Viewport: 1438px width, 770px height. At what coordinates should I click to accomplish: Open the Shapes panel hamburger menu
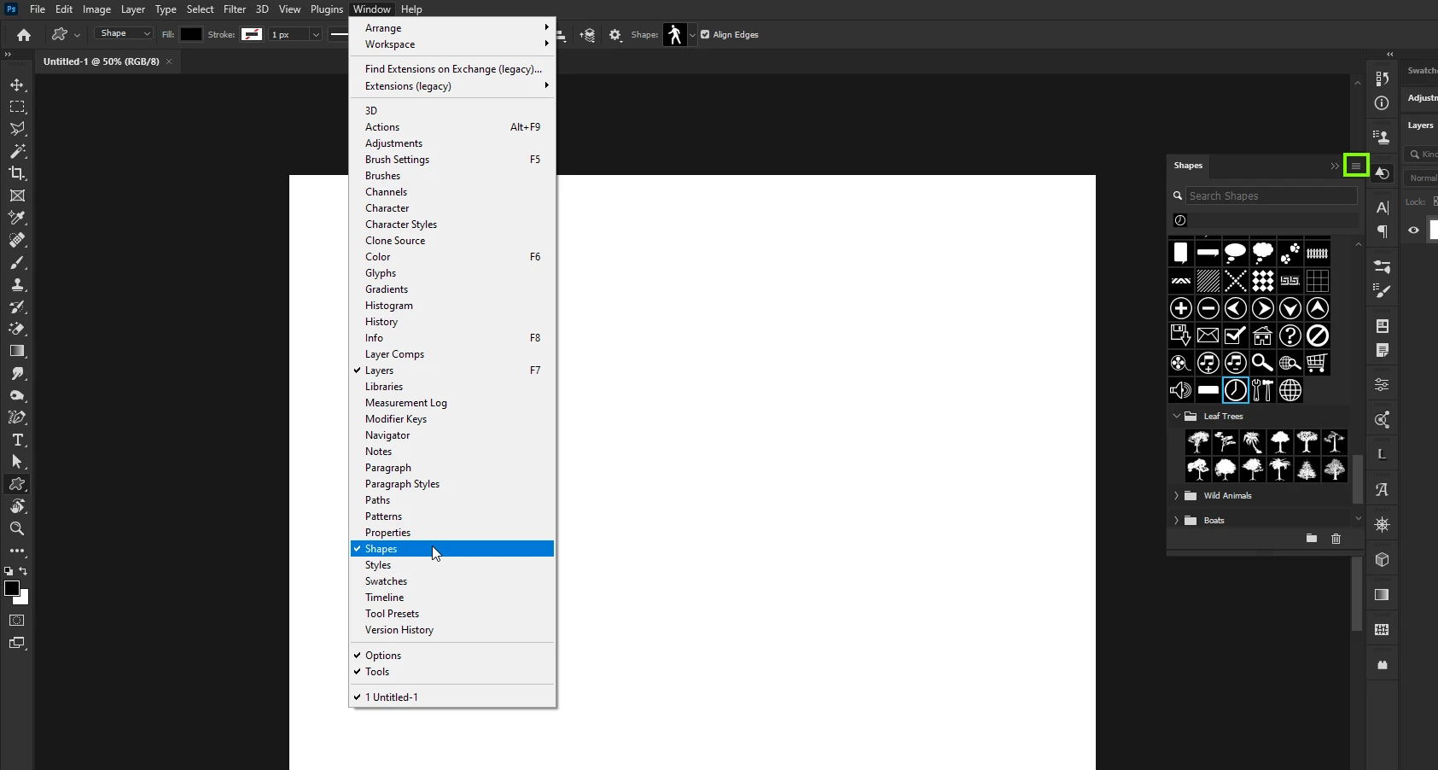pyautogui.click(x=1356, y=166)
